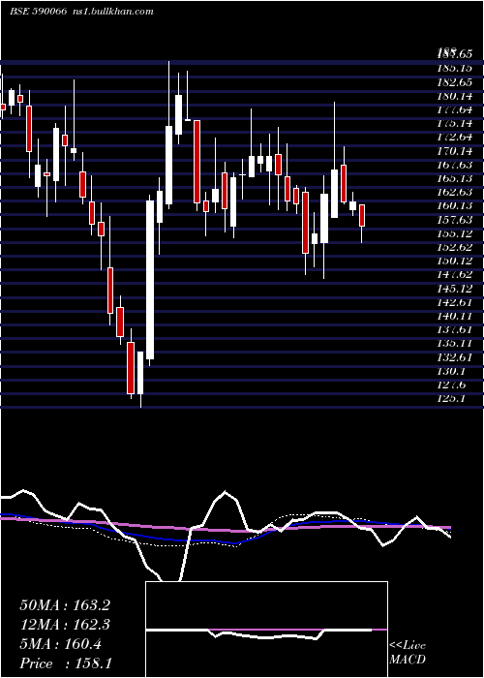Click the Price : 158.1 reading

(x=65, y=663)
